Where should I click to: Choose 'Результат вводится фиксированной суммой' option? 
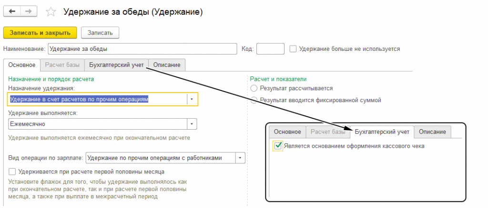254,100
